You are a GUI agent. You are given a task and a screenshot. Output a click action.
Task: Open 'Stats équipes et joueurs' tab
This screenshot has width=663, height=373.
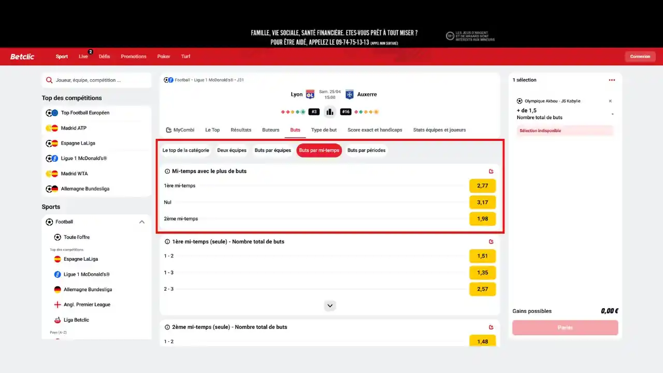[x=439, y=130]
